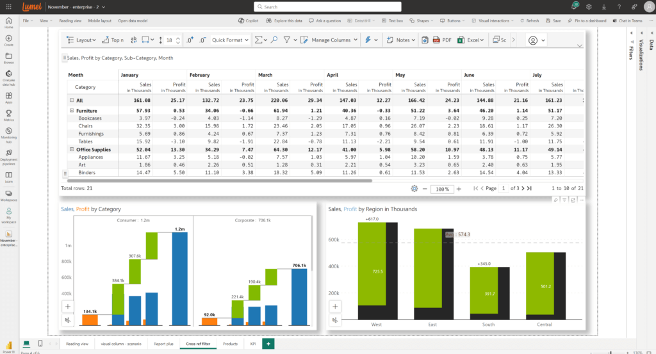Viewport: 656px width, 354px height.
Task: Click Explore this data
Action: click(x=284, y=20)
